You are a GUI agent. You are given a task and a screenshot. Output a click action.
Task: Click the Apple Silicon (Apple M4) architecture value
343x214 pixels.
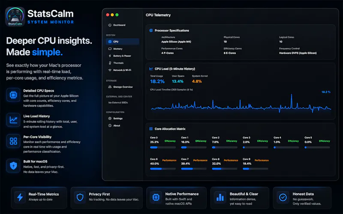click(x=176, y=42)
